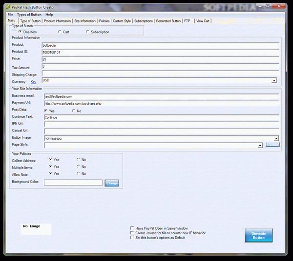This screenshot has height=261, width=293.
Task: Click the Custom page style button
Action: (x=272, y=145)
